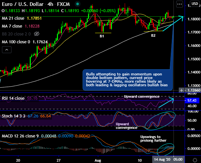Select the BB 20 close 2 0 label

pos(16,34)
